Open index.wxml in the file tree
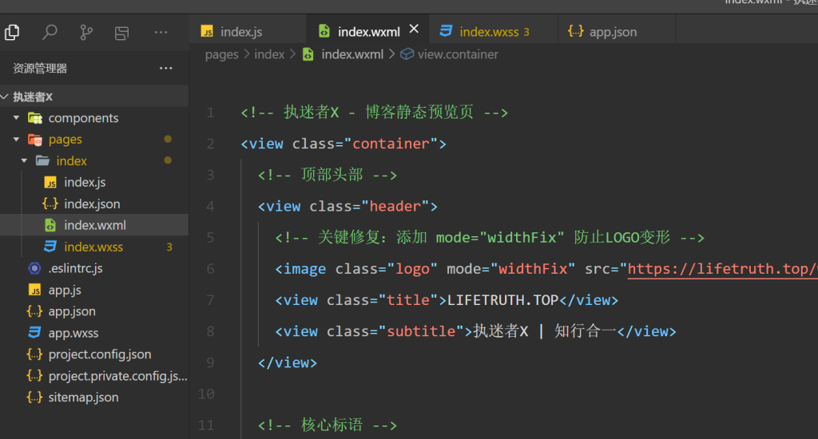 (94, 225)
